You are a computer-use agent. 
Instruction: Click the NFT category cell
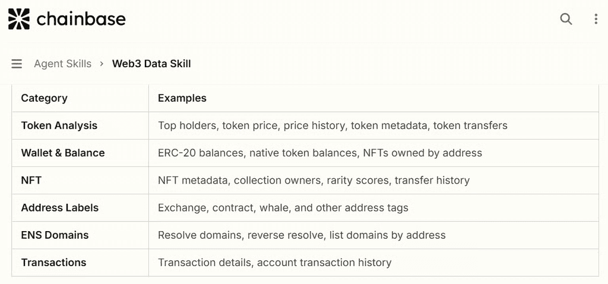click(31, 180)
